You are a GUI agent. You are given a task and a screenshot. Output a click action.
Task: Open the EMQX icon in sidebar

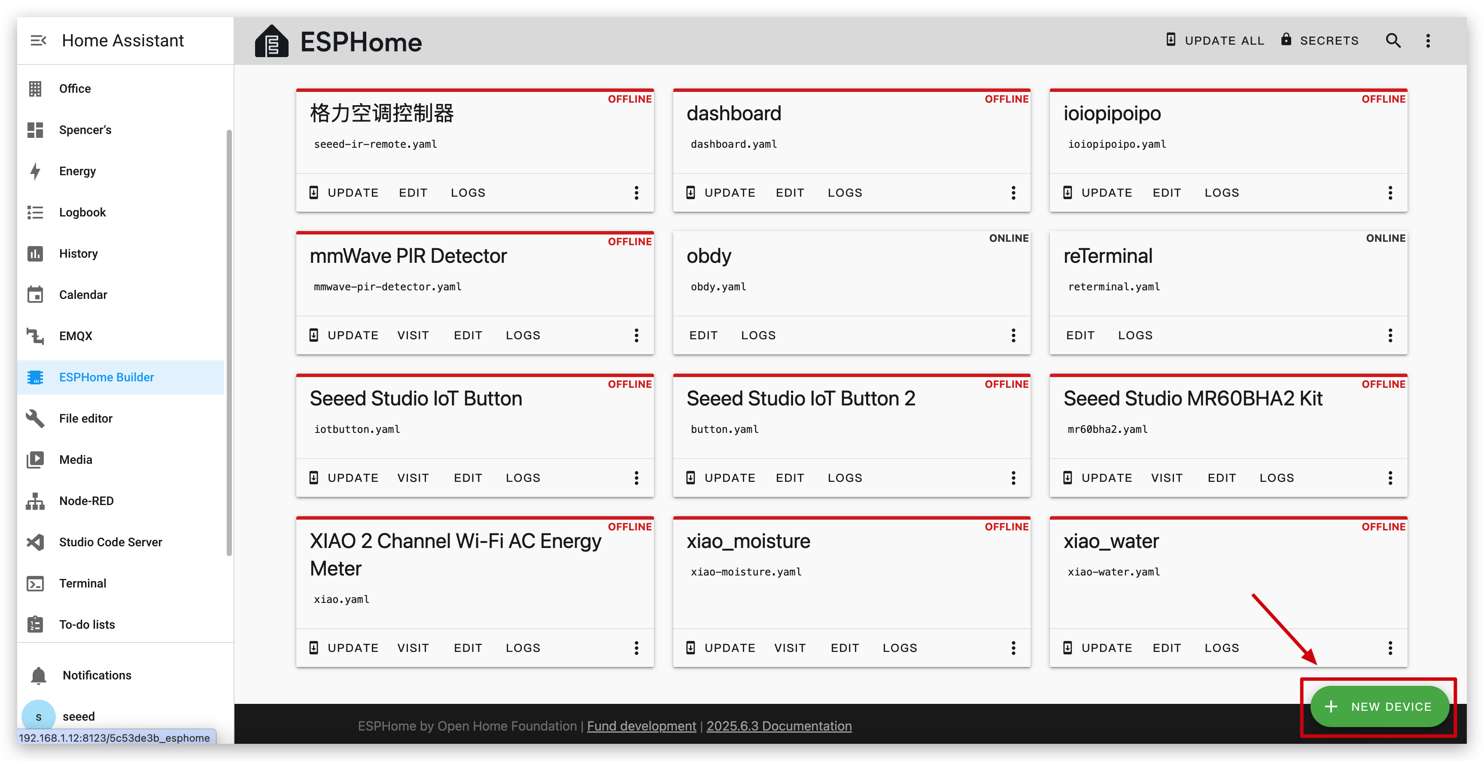pos(35,336)
